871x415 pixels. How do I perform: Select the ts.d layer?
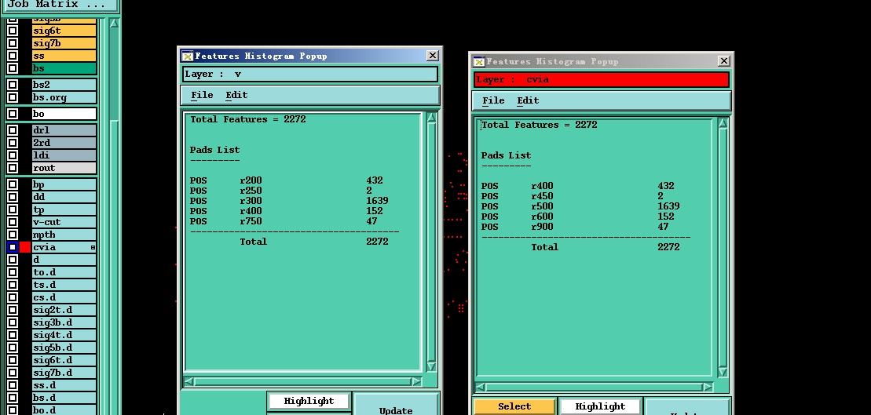point(64,285)
